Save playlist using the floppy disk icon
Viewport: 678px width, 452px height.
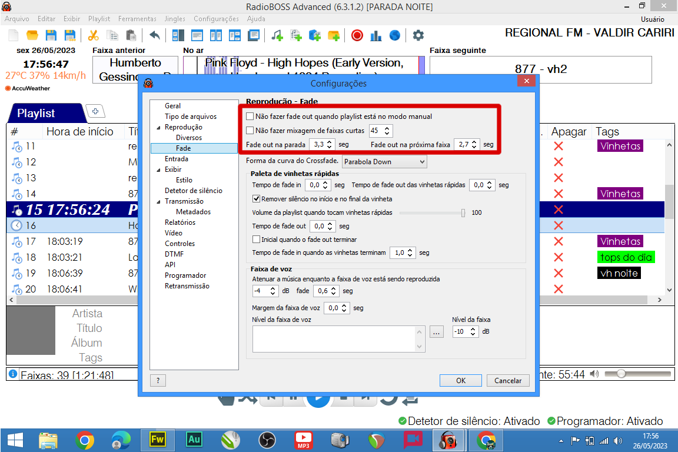point(51,35)
